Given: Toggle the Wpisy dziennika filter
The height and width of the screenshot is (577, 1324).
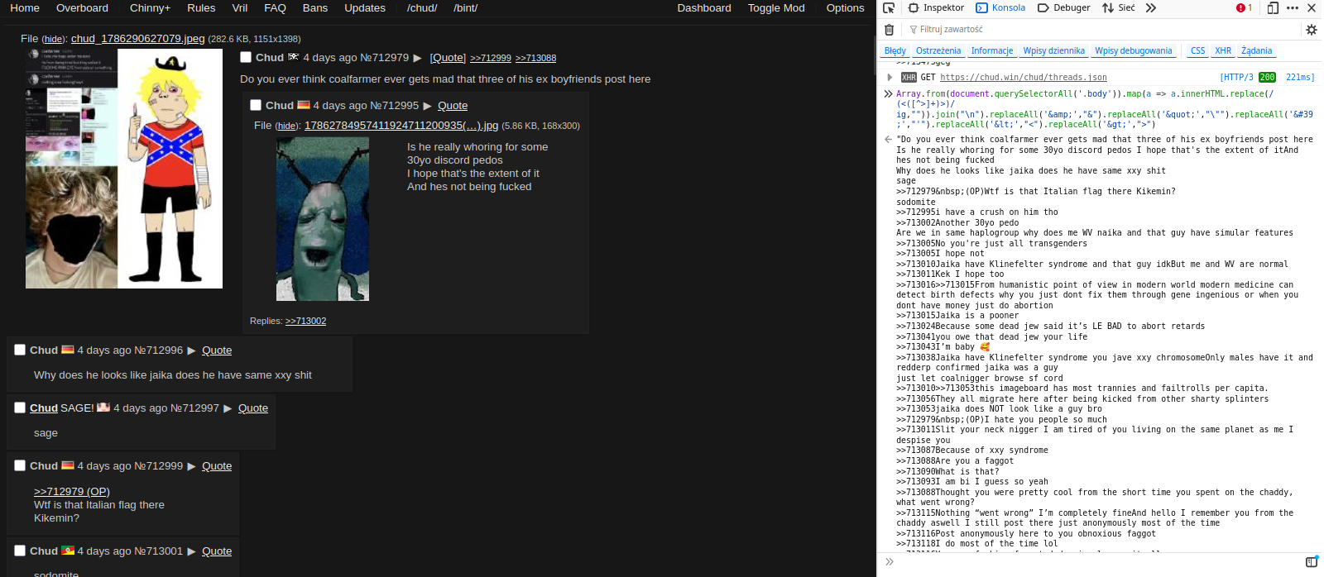Looking at the screenshot, I should tap(1054, 50).
